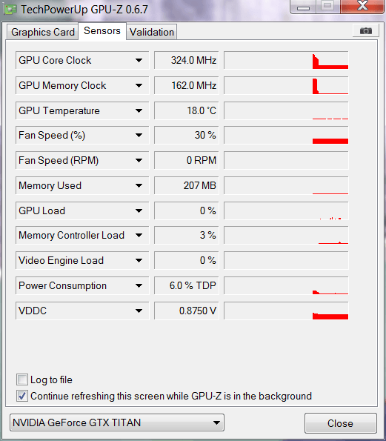Open the NVIDIA GeForce GTX TITAN selector
Viewport: 386px width, 441px height.
117,422
